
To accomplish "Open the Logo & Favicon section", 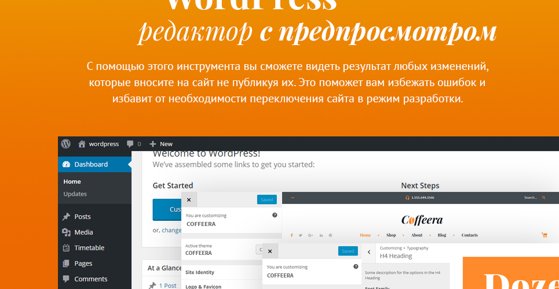I will pos(203,286).
